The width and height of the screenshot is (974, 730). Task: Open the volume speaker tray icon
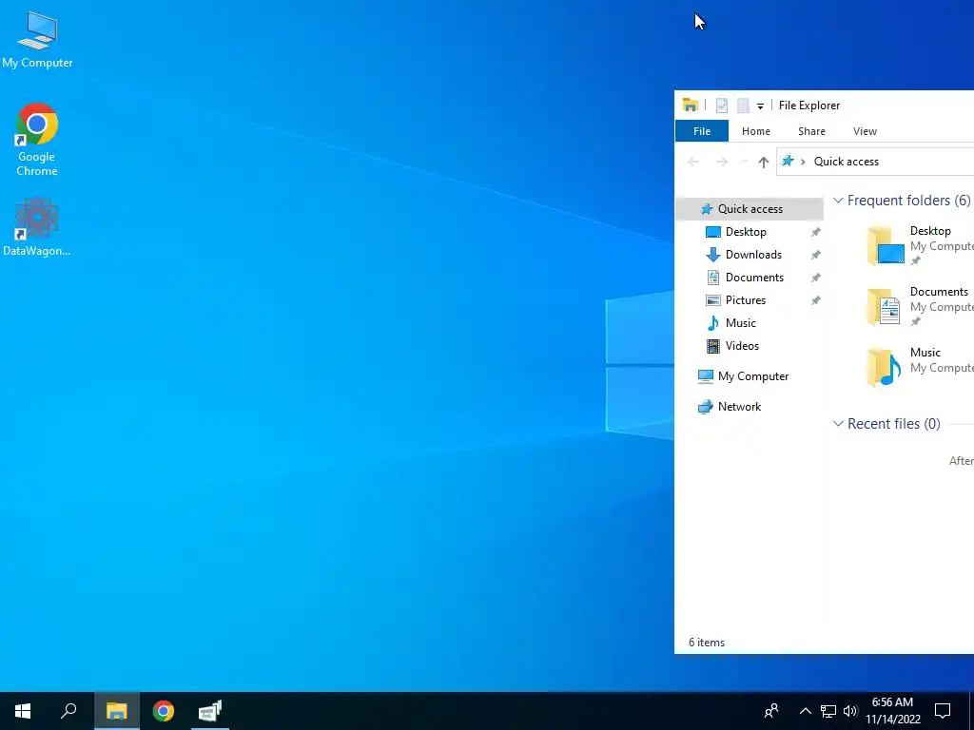coord(850,711)
